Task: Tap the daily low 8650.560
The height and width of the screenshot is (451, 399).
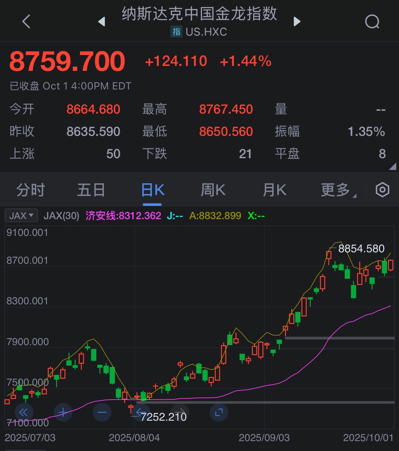Action: pyautogui.click(x=226, y=132)
